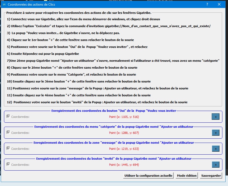Click the '+' button for "message" zone coordinates
The image size is (228, 186).
click(215, 149)
